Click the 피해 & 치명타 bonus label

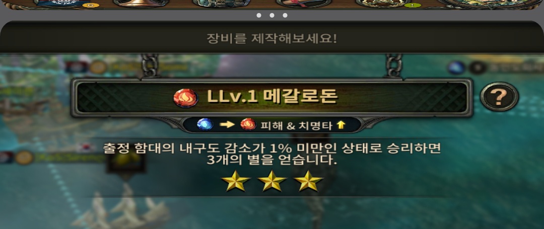coord(296,126)
